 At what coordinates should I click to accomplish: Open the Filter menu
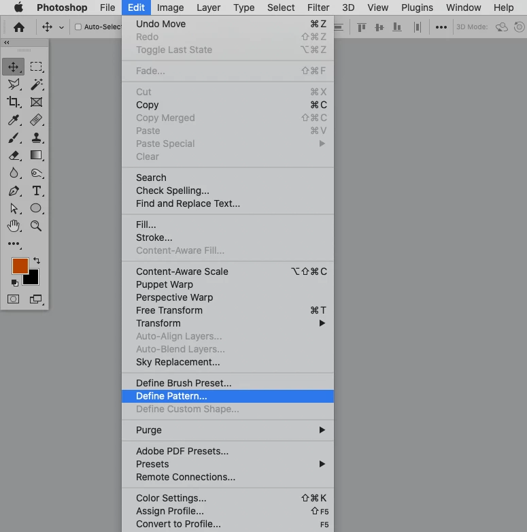coord(318,7)
